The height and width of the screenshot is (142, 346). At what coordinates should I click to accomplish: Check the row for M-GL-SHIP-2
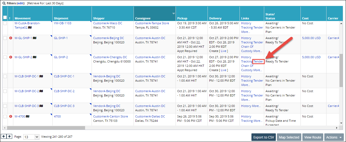pyautogui.click(x=5, y=57)
